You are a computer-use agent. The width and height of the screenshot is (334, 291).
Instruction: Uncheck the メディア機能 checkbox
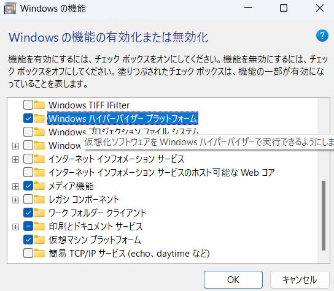pyautogui.click(x=28, y=186)
